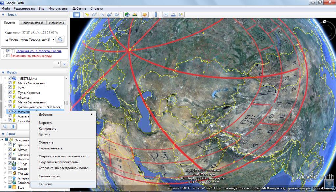The image size is (336, 192).
Task: Expand the ~GE6788.kmz tree node
Action: 5,78
